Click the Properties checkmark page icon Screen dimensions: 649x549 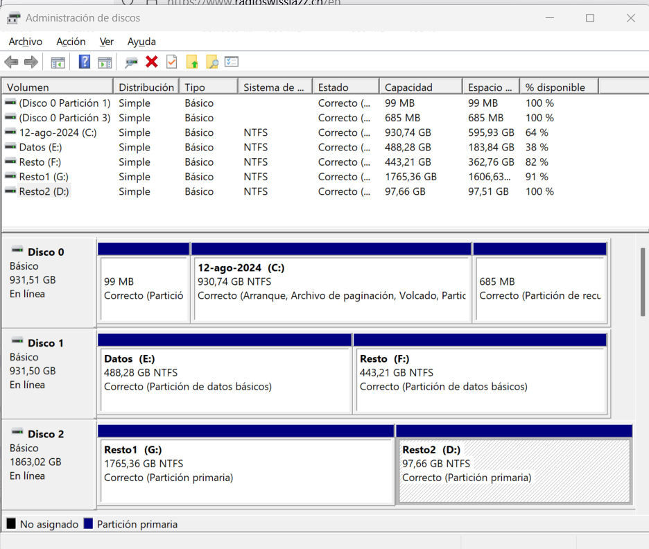(x=172, y=62)
